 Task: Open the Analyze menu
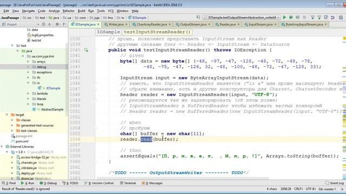pos(54,11)
